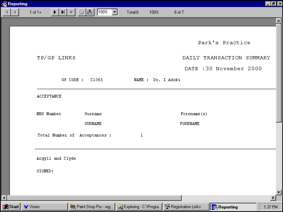The height and width of the screenshot is (212, 283).
Task: Jump to last page of the report
Action: tap(63, 12)
